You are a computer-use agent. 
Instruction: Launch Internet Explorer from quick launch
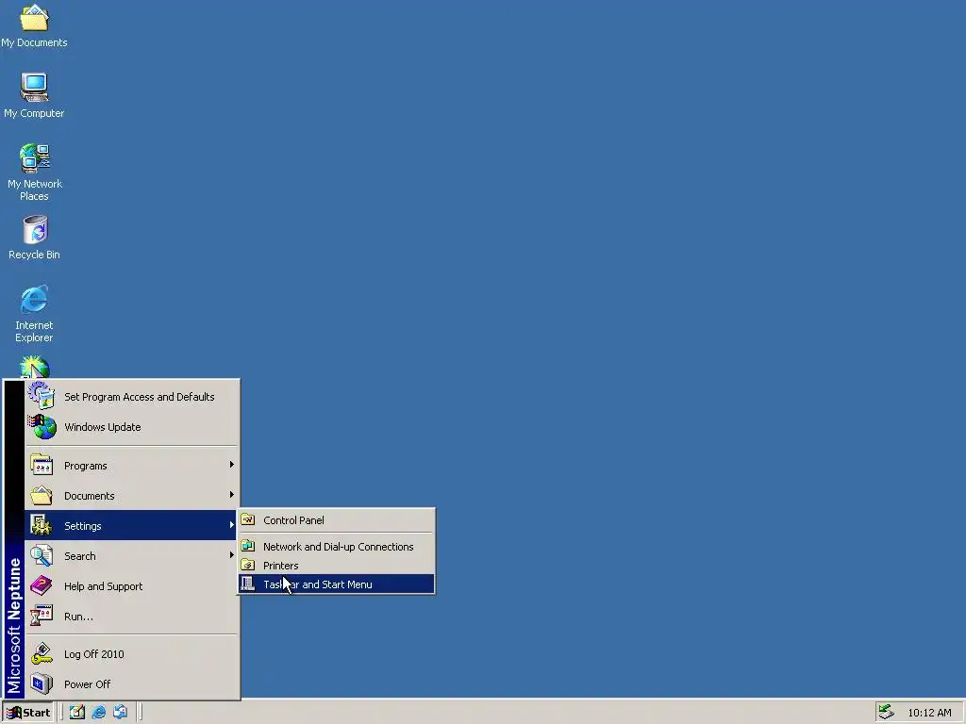[x=98, y=713]
